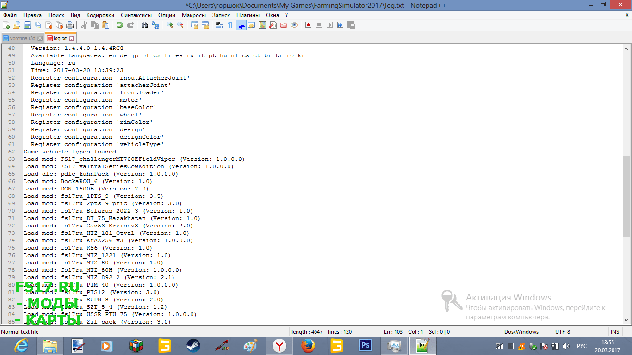Toggle the Document Map panel icon
Screen dimensions: 632x355
click(262, 25)
